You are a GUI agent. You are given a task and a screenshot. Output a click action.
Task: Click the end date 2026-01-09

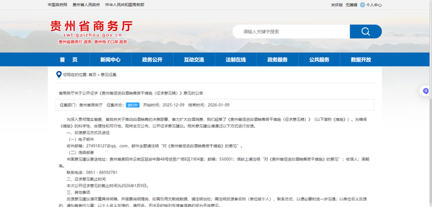(x=219, y=105)
